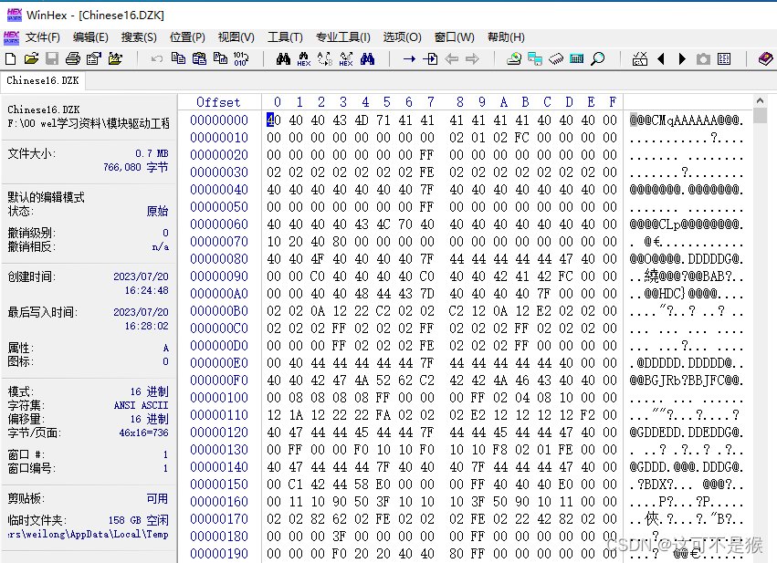Click the Back gray arrow icon
This screenshot has height=563, width=777.
[451, 59]
